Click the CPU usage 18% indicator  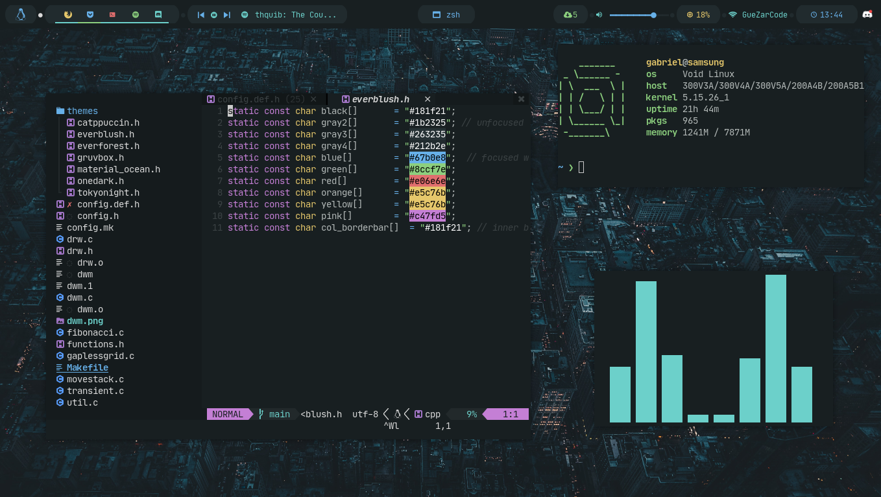click(x=698, y=14)
